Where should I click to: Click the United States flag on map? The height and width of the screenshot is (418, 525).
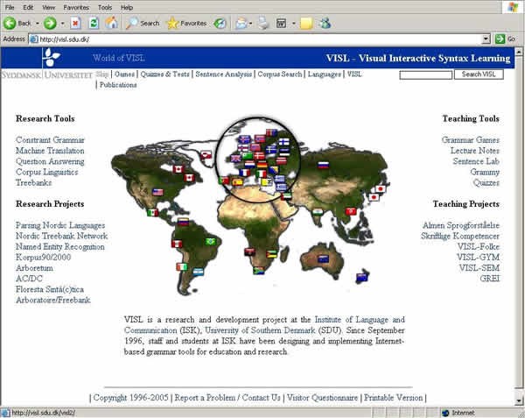157,192
